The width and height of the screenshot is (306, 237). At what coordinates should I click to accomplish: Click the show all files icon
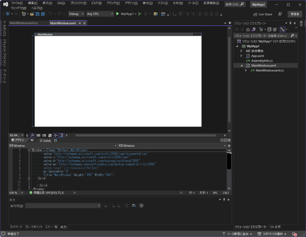(x=275, y=30)
